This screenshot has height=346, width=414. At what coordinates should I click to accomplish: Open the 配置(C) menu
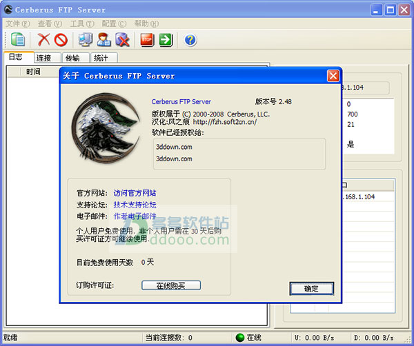(x=114, y=23)
